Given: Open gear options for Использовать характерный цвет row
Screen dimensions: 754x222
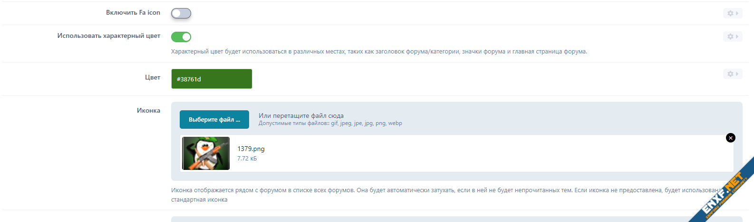Looking at the screenshot, I should pos(732,36).
